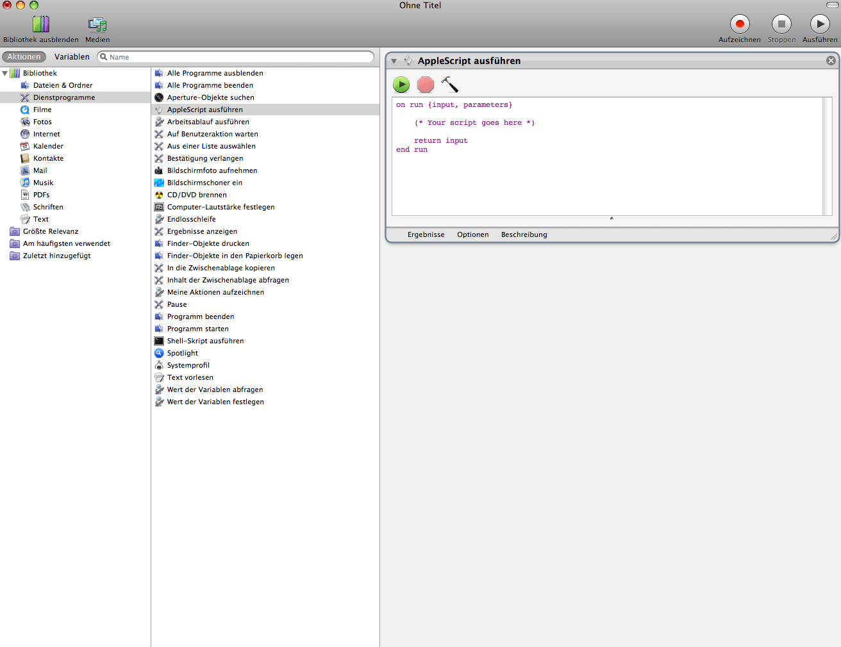Open the Optionen section of the action
This screenshot has width=841, height=647.
(472, 234)
